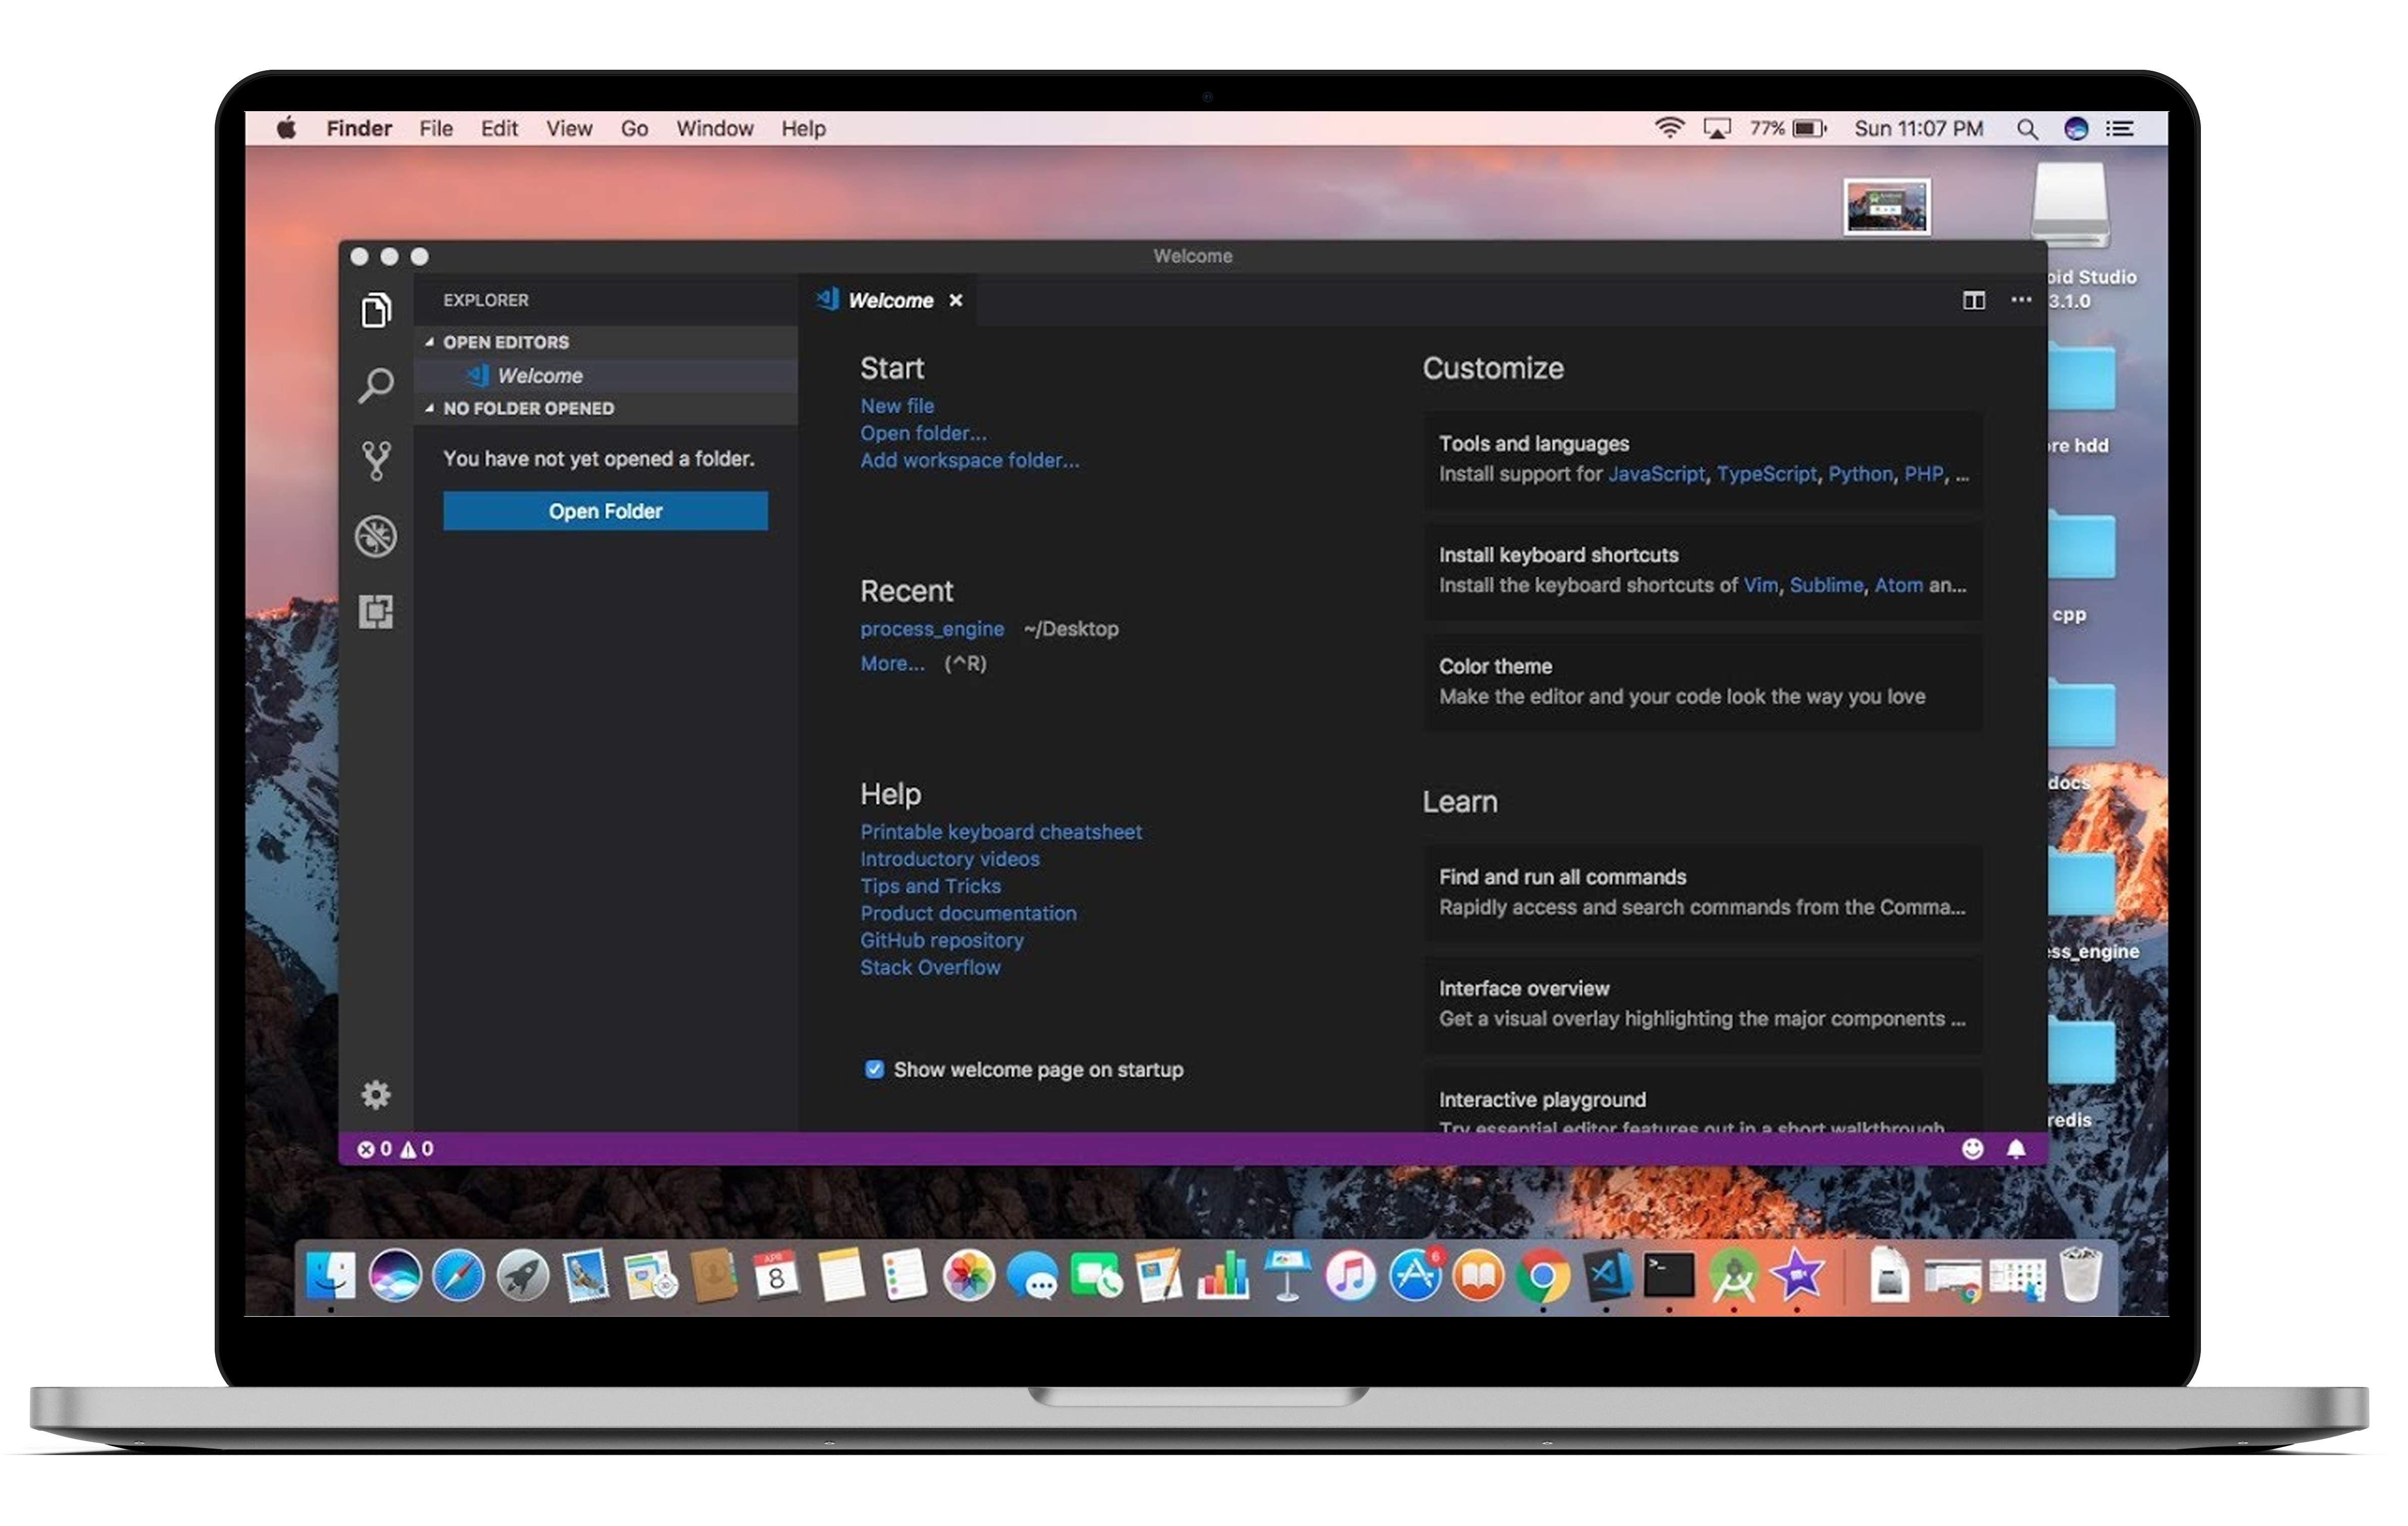Uncheck Show welcome page on startup

coord(874,1070)
